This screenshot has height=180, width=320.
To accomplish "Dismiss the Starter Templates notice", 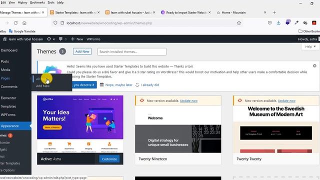I will [314, 65].
